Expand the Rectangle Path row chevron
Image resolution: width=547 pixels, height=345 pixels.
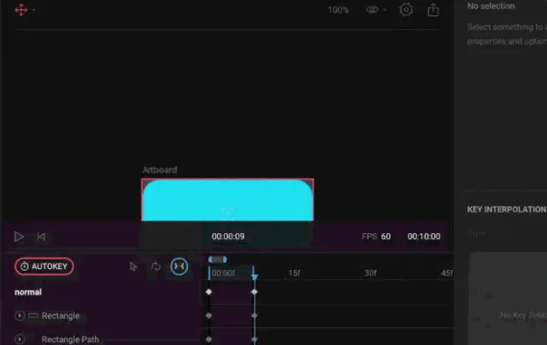(x=20, y=339)
